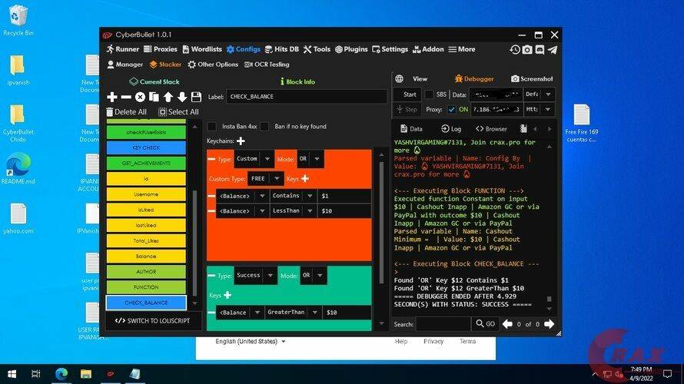Click the clipboard icon after the Browser tab

coord(523,128)
